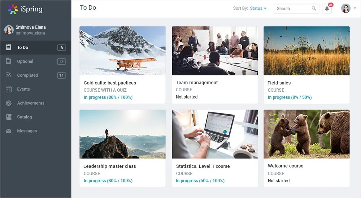Open the Events calendar icon
The image size is (361, 198).
pos(8,89)
